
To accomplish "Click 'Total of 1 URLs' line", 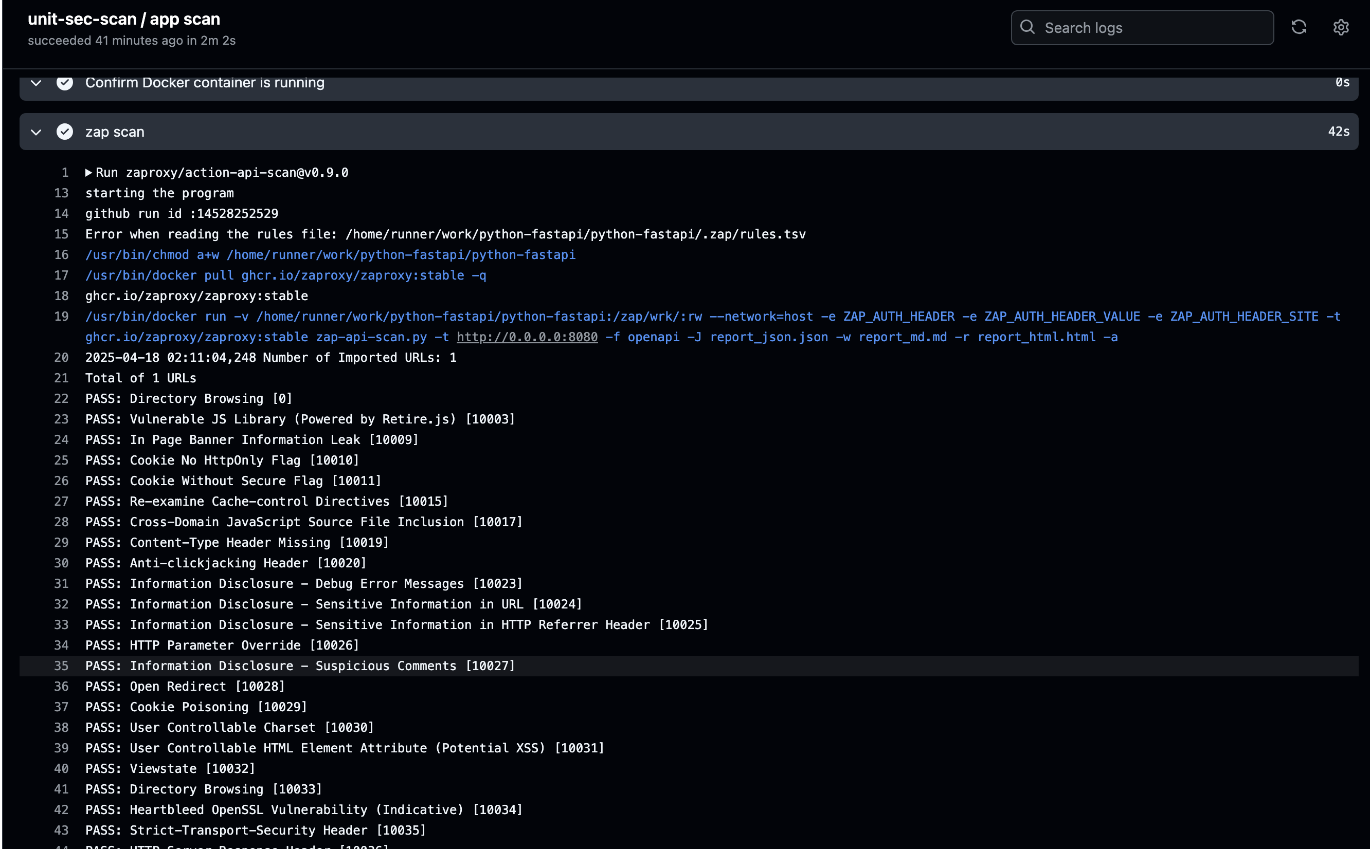I will point(141,378).
